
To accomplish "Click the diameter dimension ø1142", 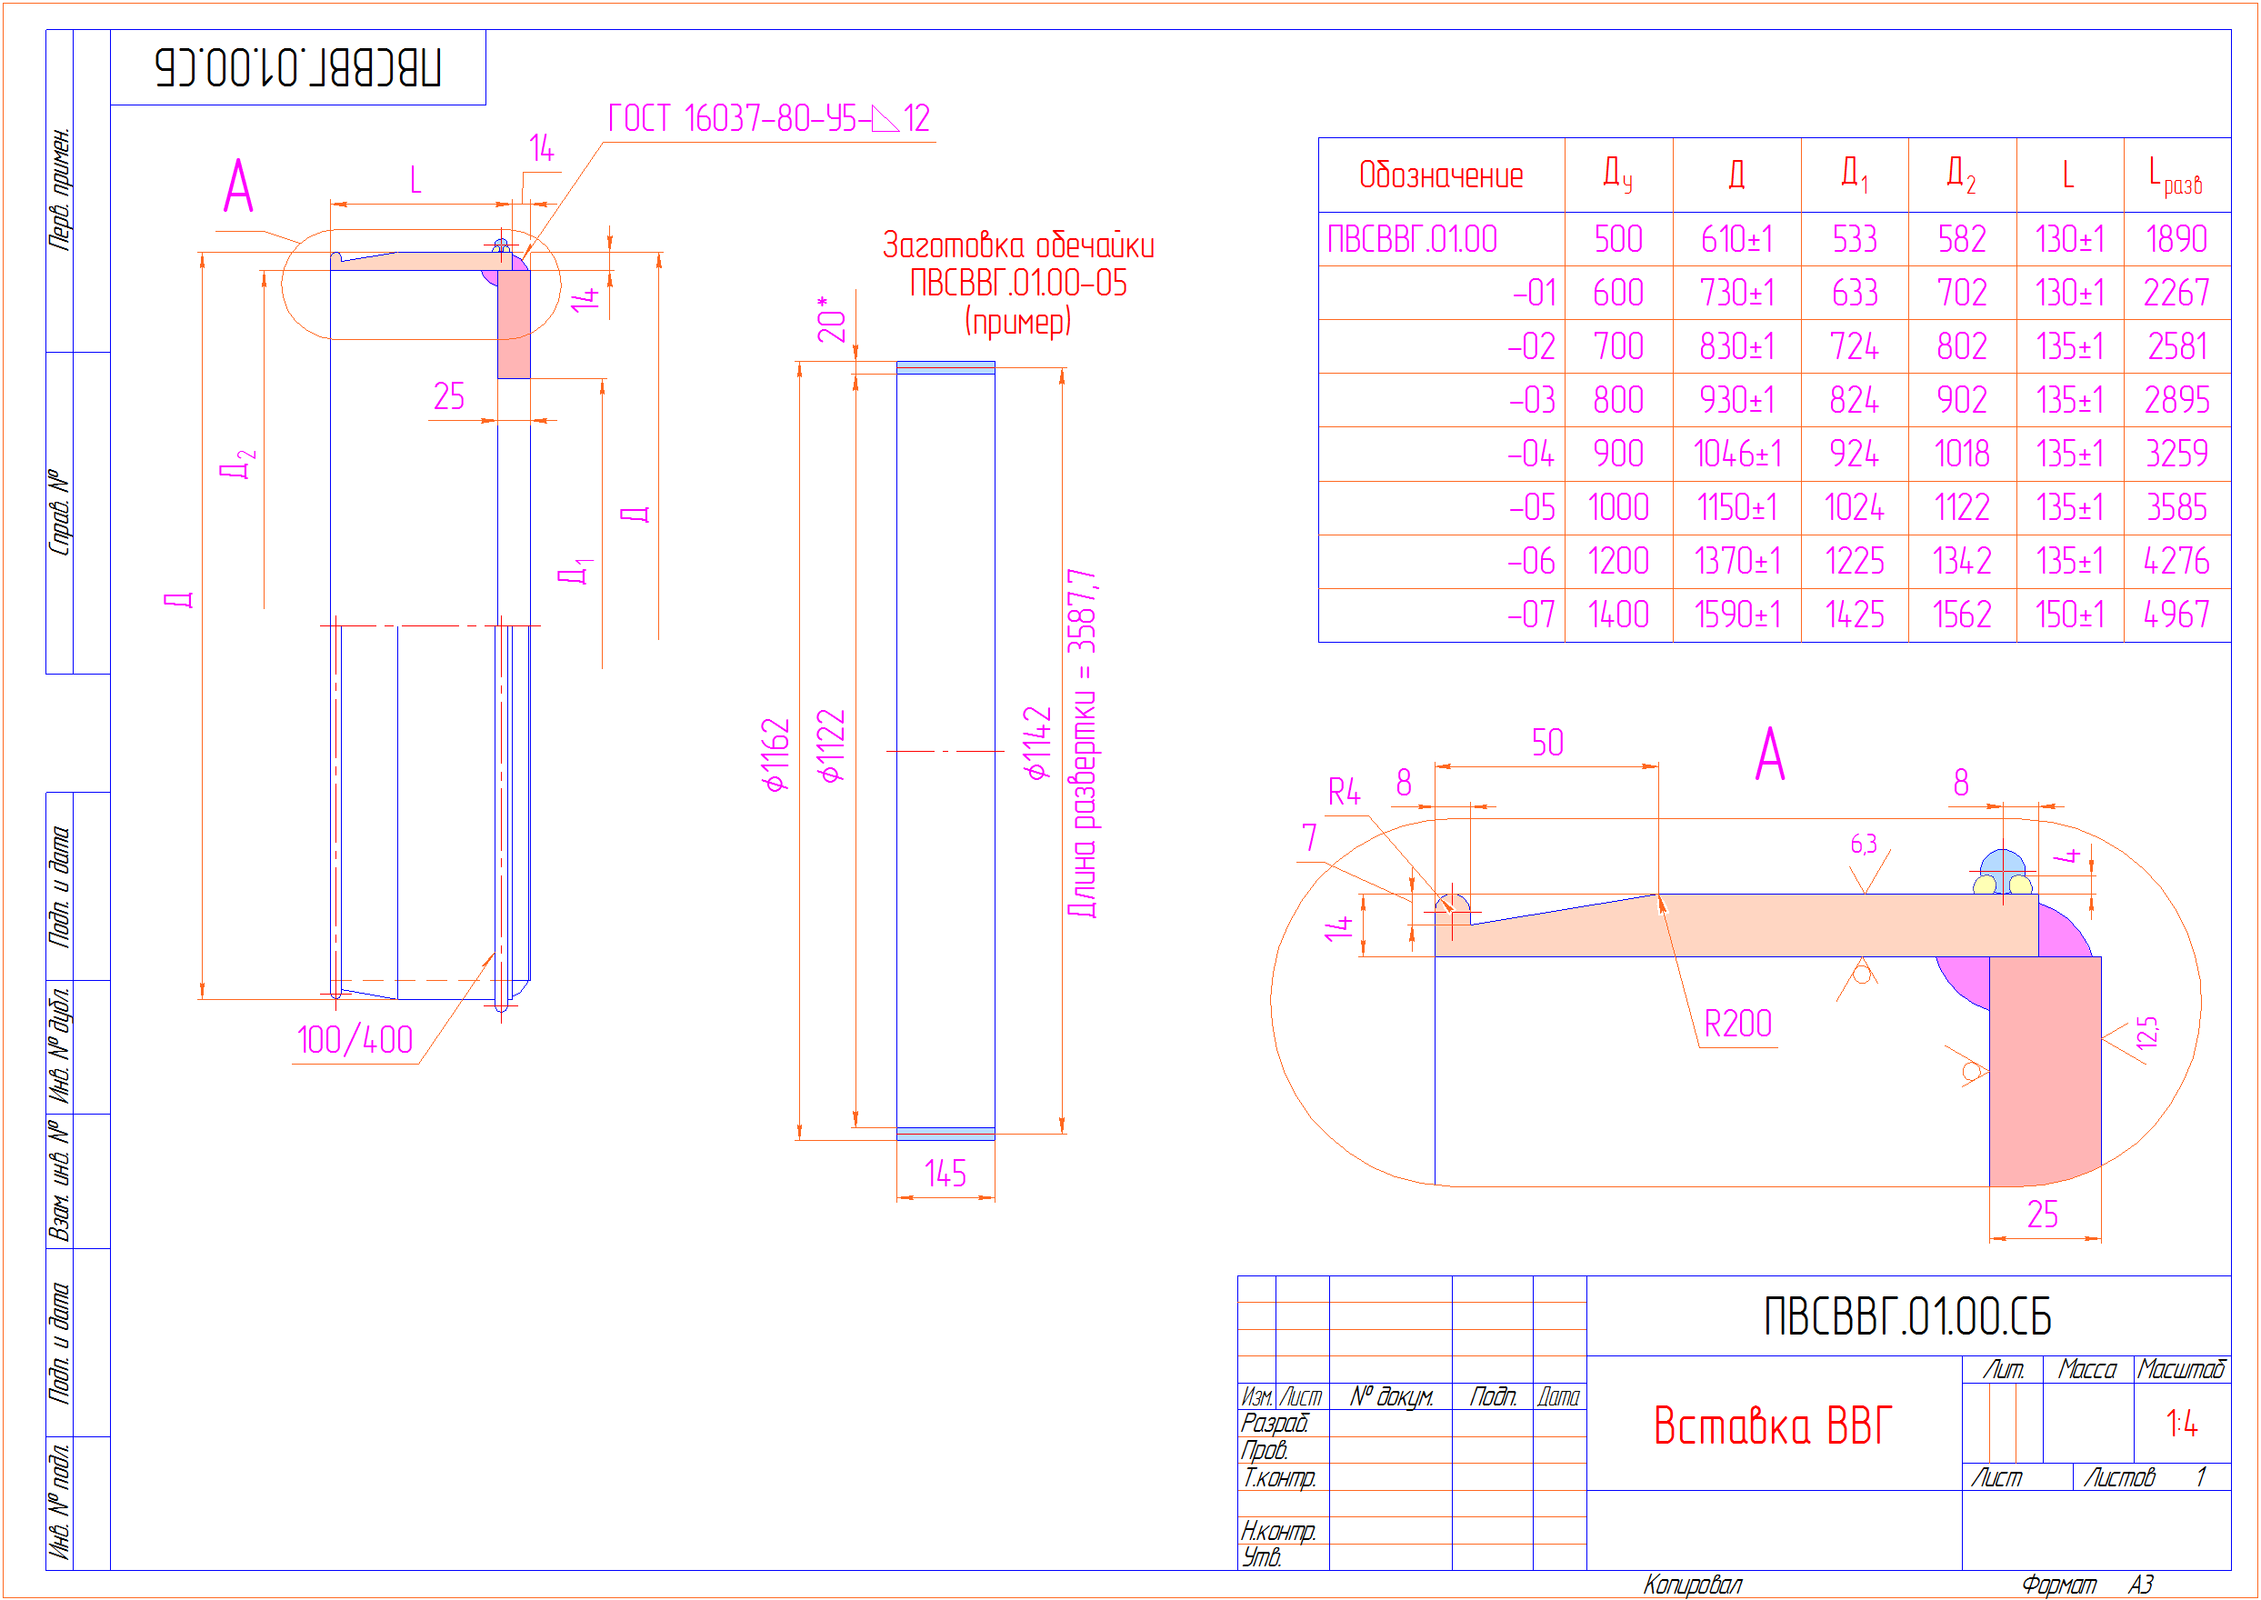I will (x=1037, y=744).
